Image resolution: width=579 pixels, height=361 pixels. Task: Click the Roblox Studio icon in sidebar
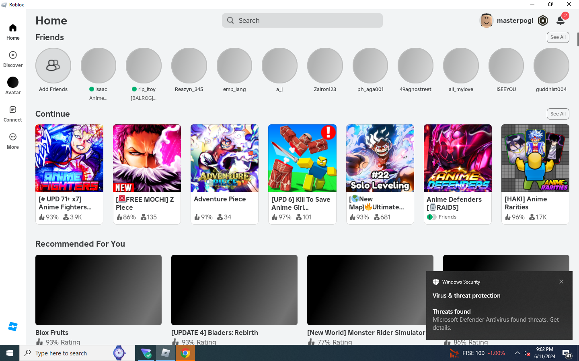click(13, 327)
